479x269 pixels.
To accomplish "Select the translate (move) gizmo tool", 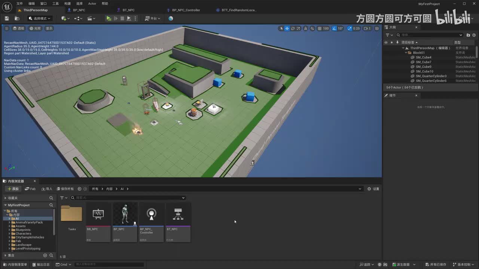I will [x=287, y=28].
